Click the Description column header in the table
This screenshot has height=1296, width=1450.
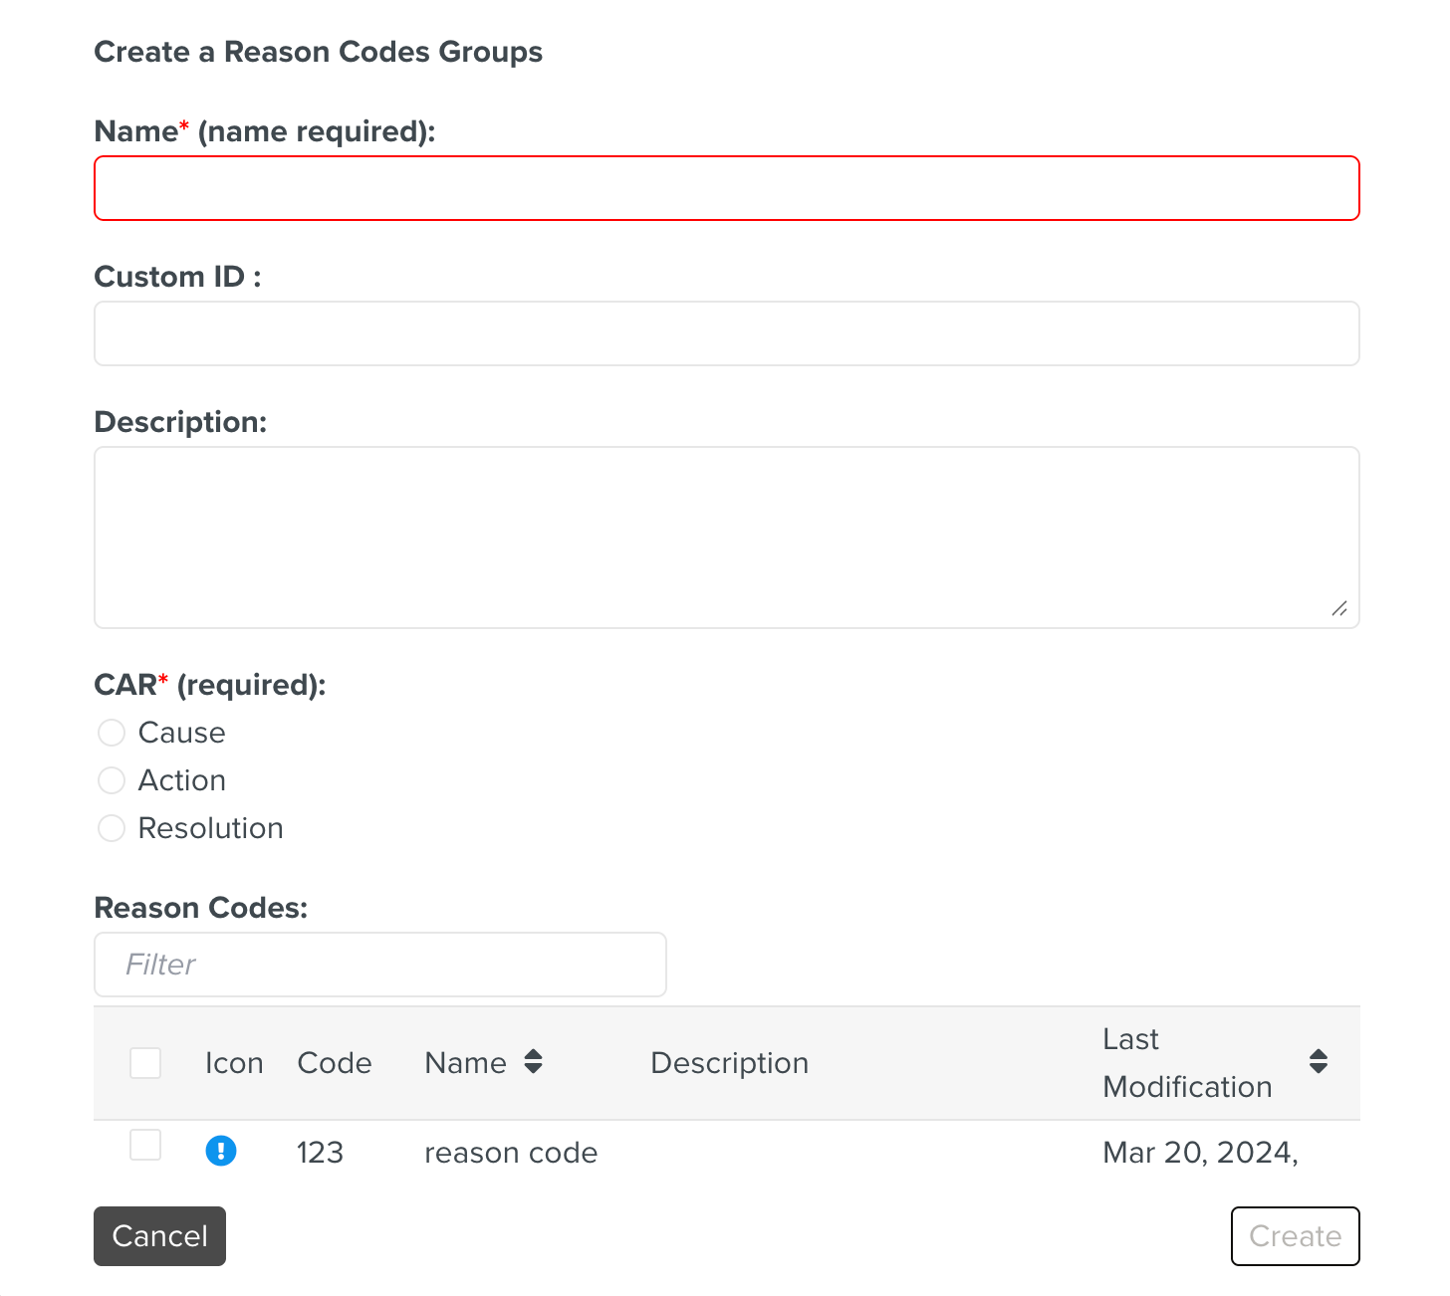pos(729,1063)
